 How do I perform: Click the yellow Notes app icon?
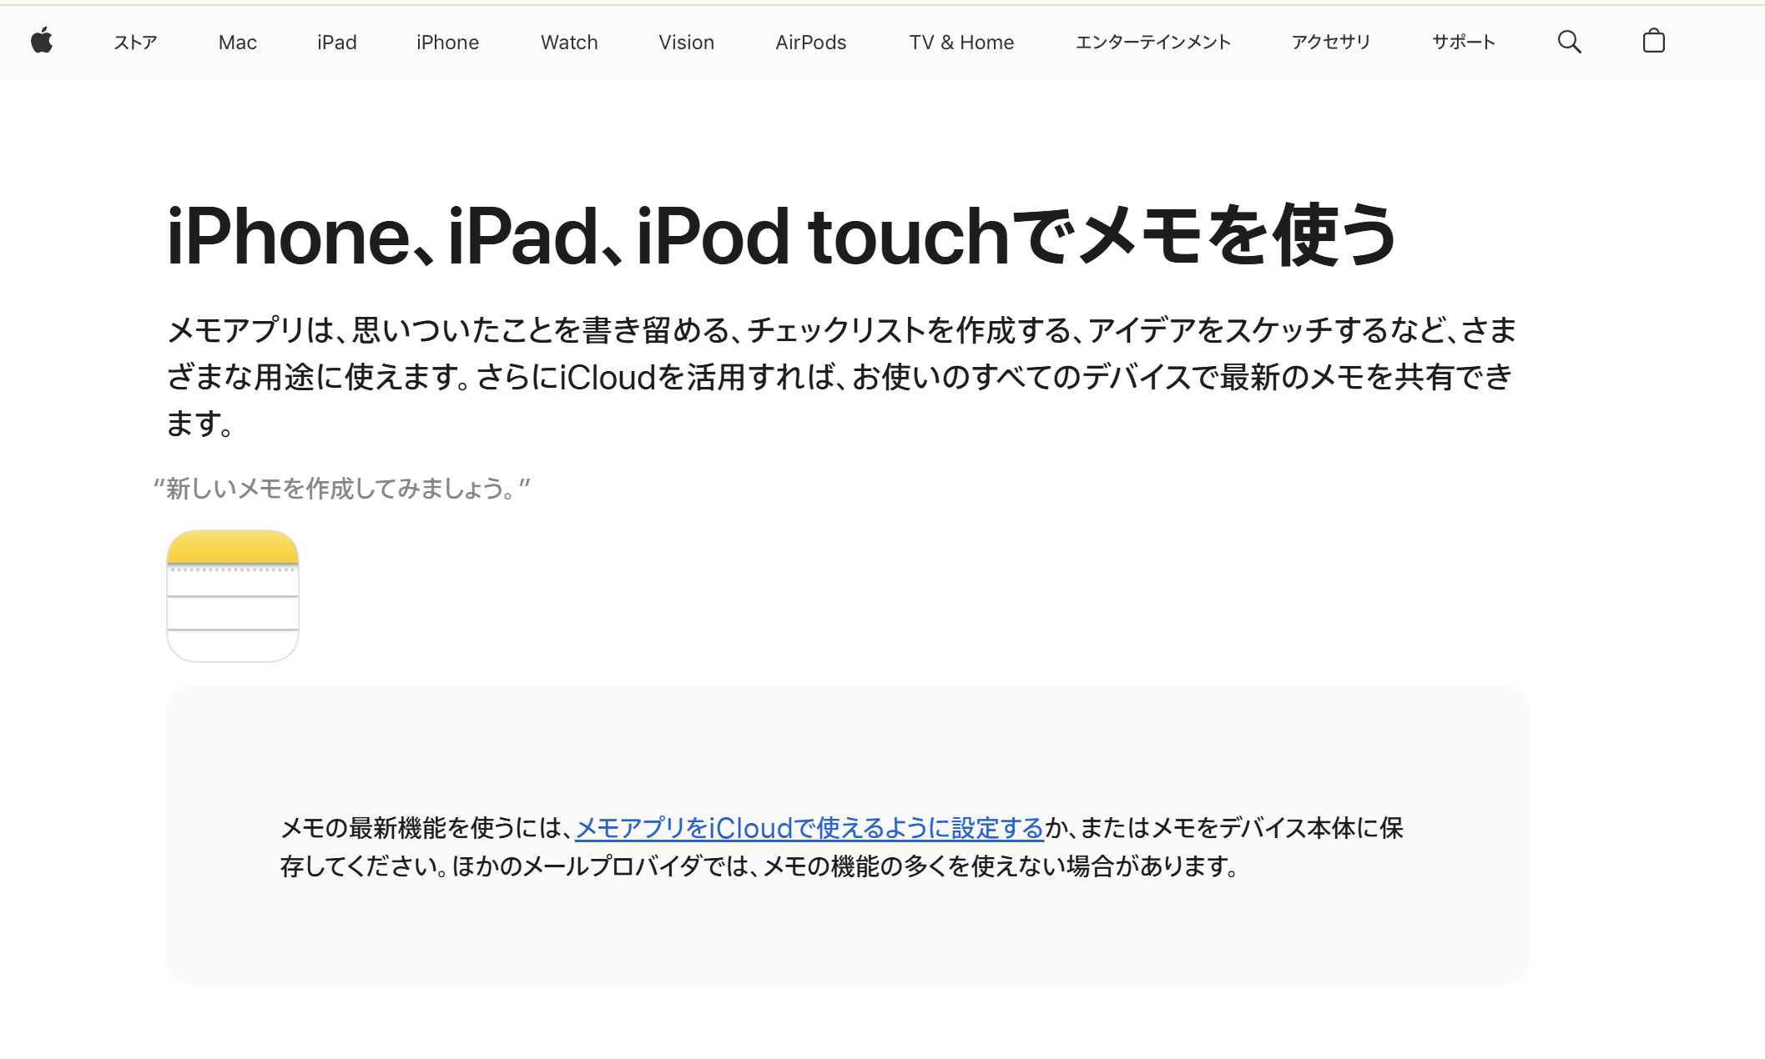(x=232, y=595)
